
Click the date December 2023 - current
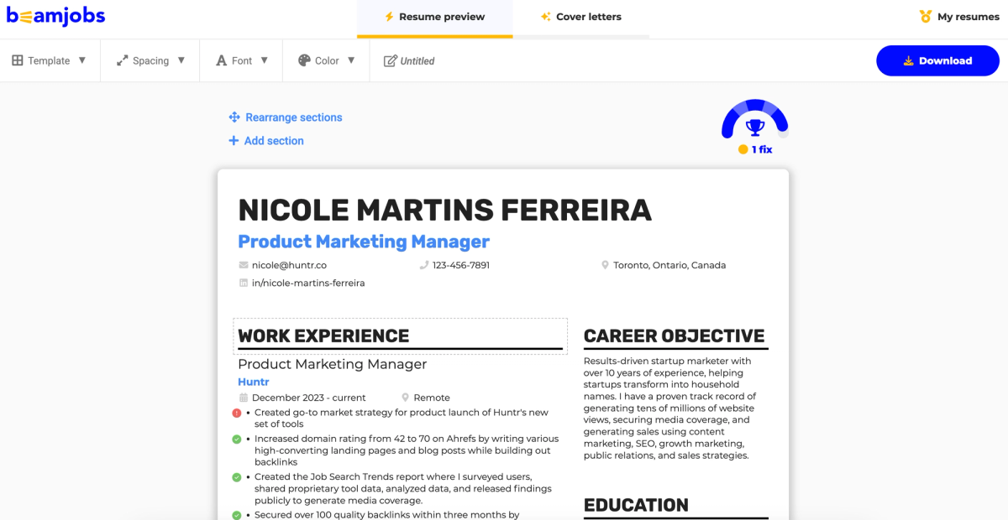309,398
